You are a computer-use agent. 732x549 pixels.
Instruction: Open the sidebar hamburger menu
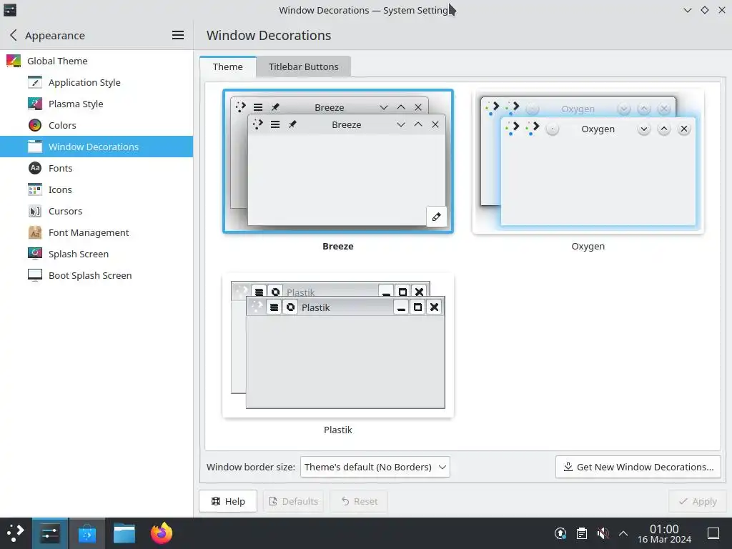[178, 35]
